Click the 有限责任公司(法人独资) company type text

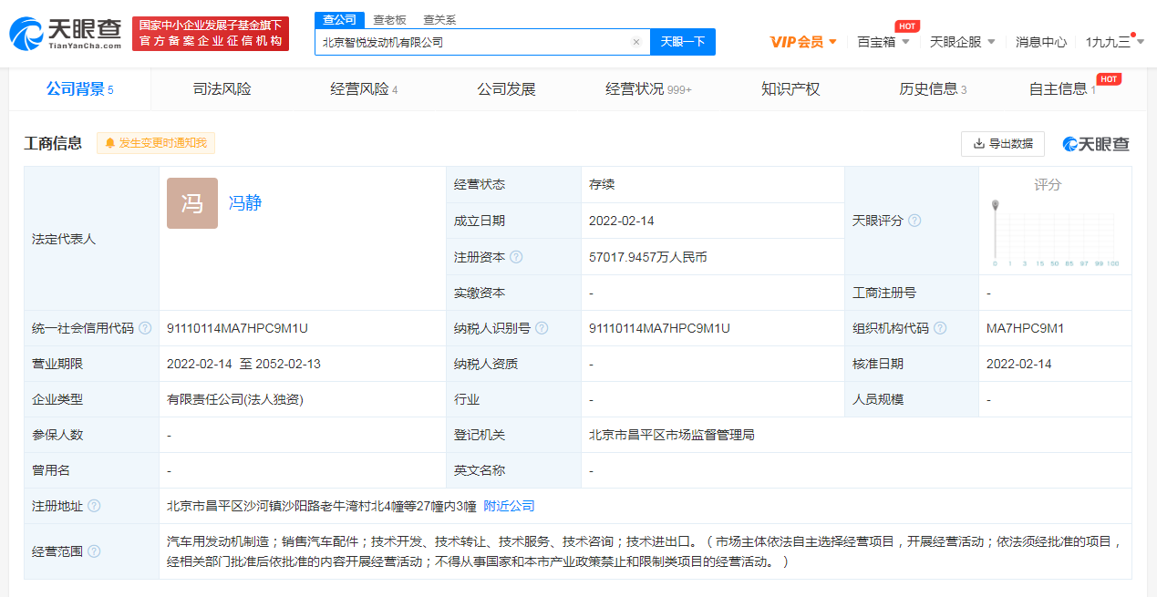(x=235, y=399)
